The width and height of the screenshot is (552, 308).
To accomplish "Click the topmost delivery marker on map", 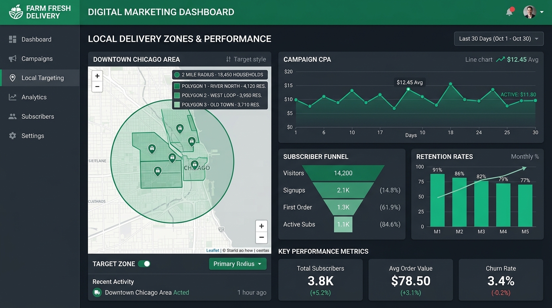I will pos(180,129).
